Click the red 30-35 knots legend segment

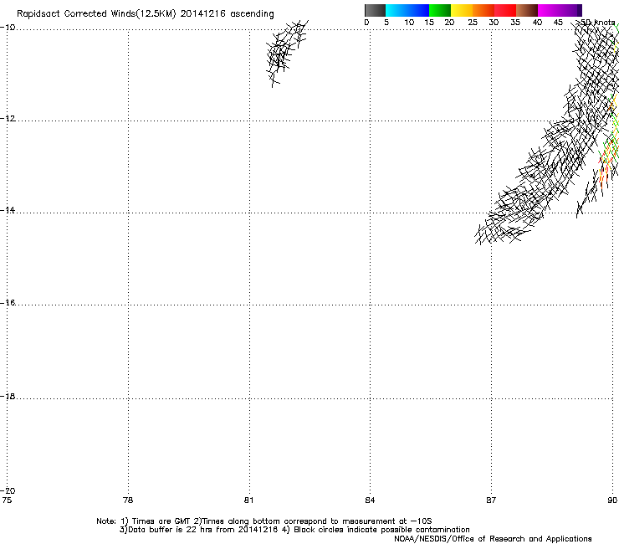pyautogui.click(x=505, y=10)
